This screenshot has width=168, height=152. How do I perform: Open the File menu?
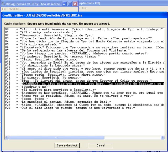point(4,9)
